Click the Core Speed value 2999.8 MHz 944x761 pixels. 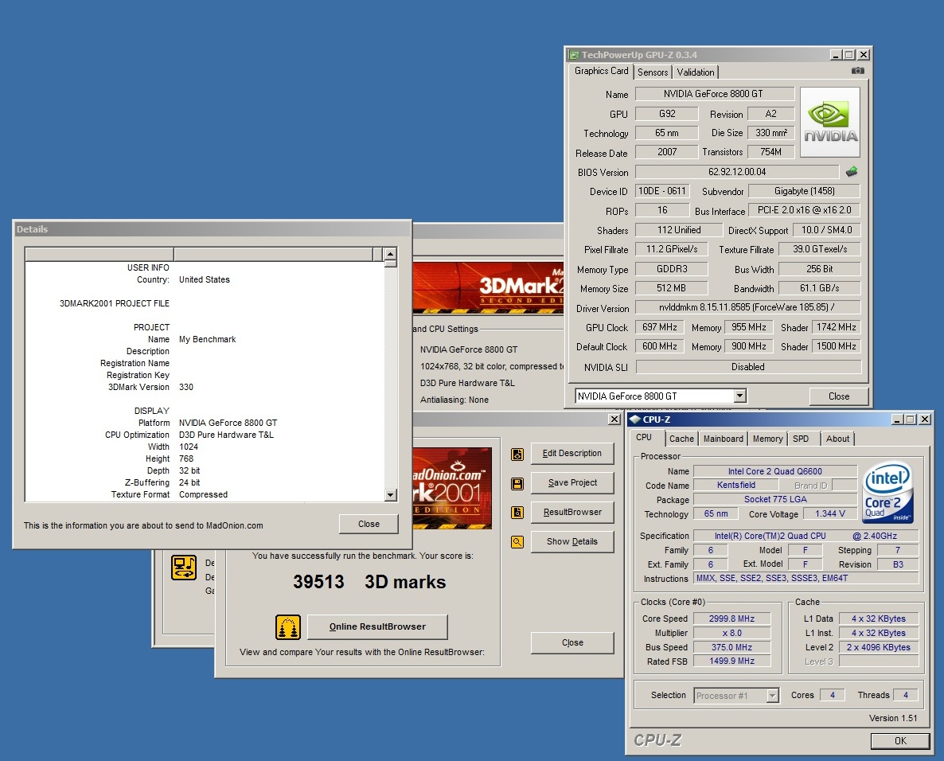click(x=731, y=619)
